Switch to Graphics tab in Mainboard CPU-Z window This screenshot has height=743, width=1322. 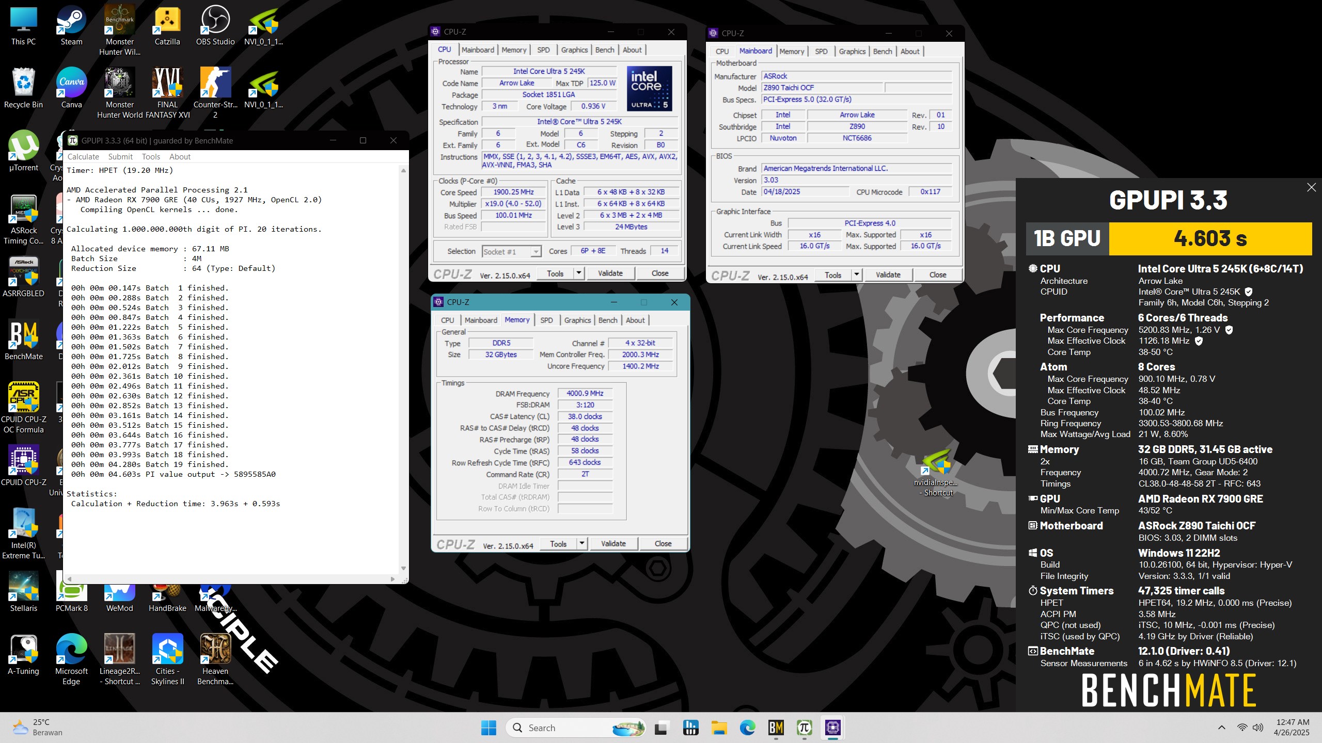(x=852, y=52)
